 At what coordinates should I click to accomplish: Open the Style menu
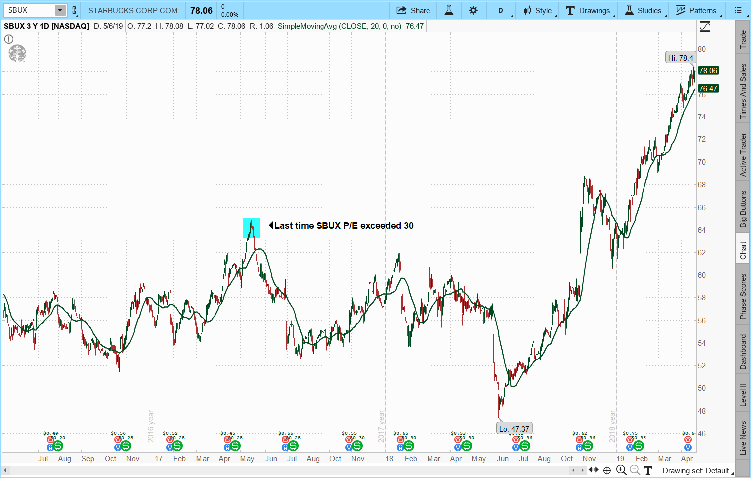pyautogui.click(x=537, y=10)
